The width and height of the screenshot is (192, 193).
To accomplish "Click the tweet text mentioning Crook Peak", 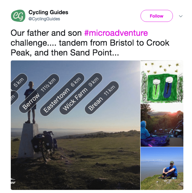I will 89,43.
